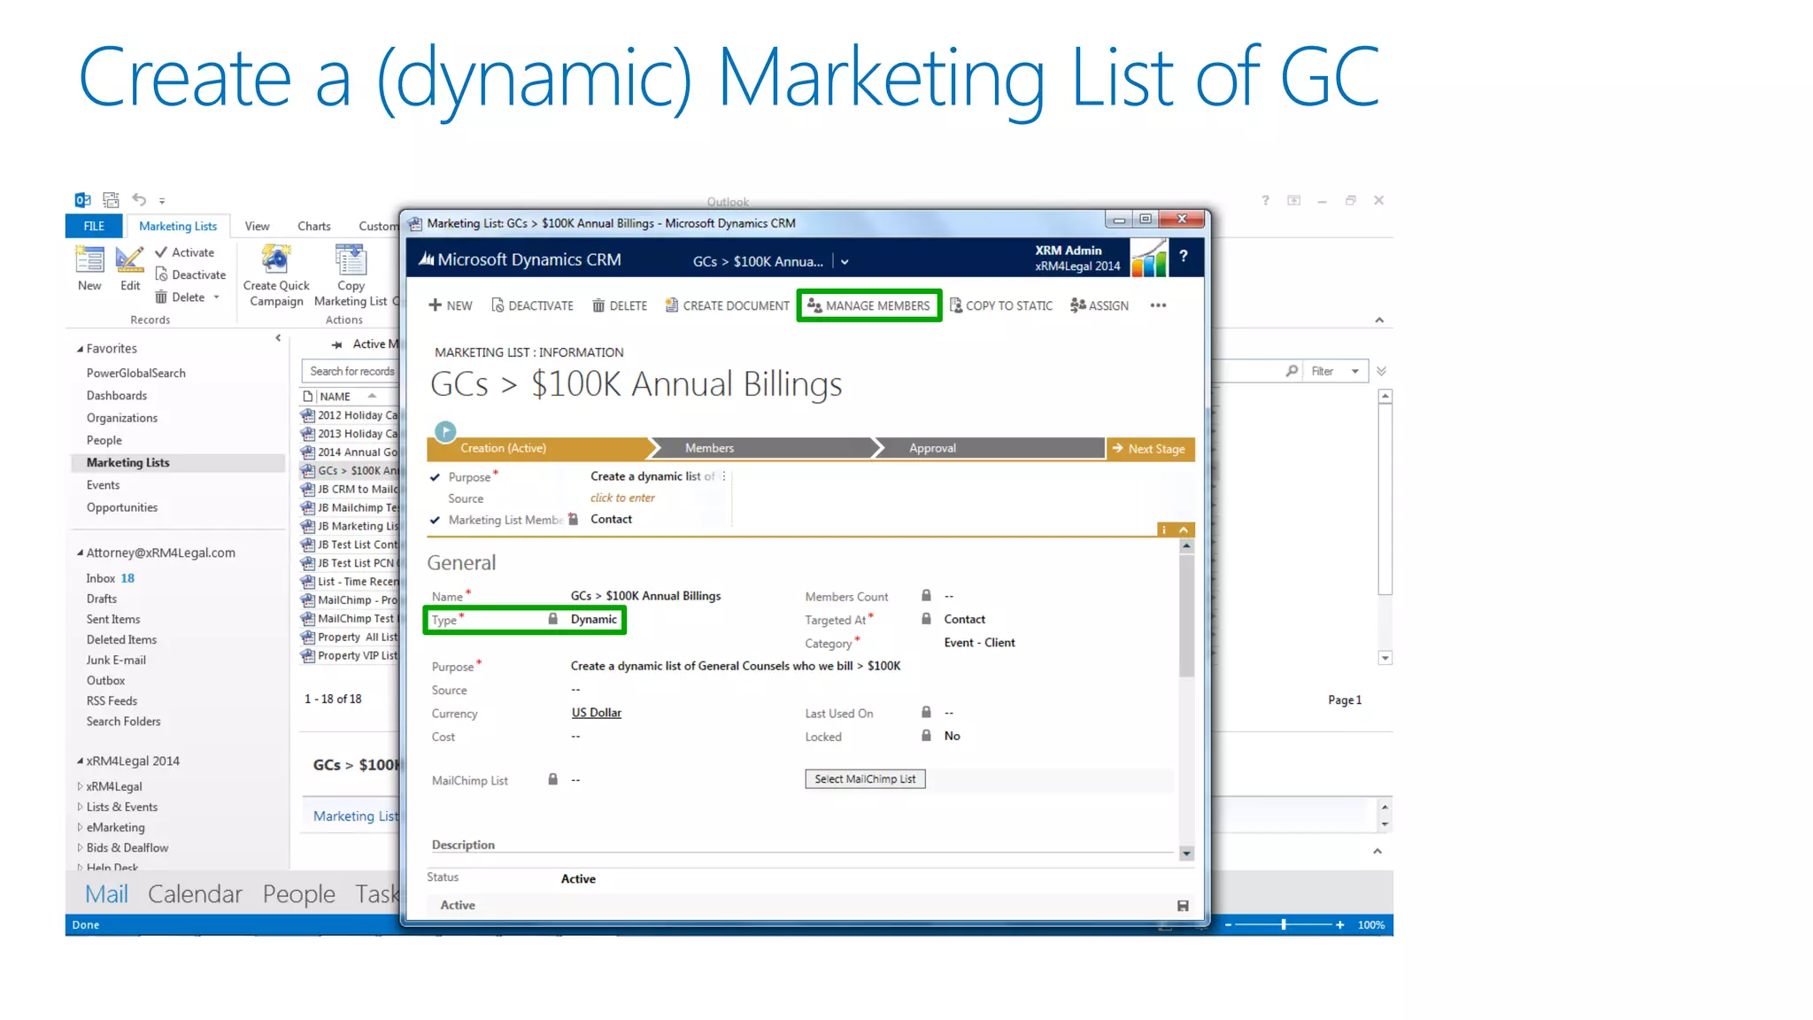
Task: Click the zoom out minus button
Action: pos(1228,924)
